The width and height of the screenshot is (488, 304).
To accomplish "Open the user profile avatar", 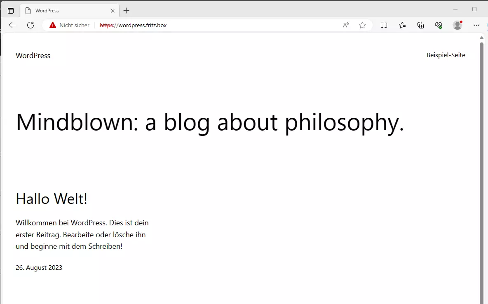I will coord(457,25).
